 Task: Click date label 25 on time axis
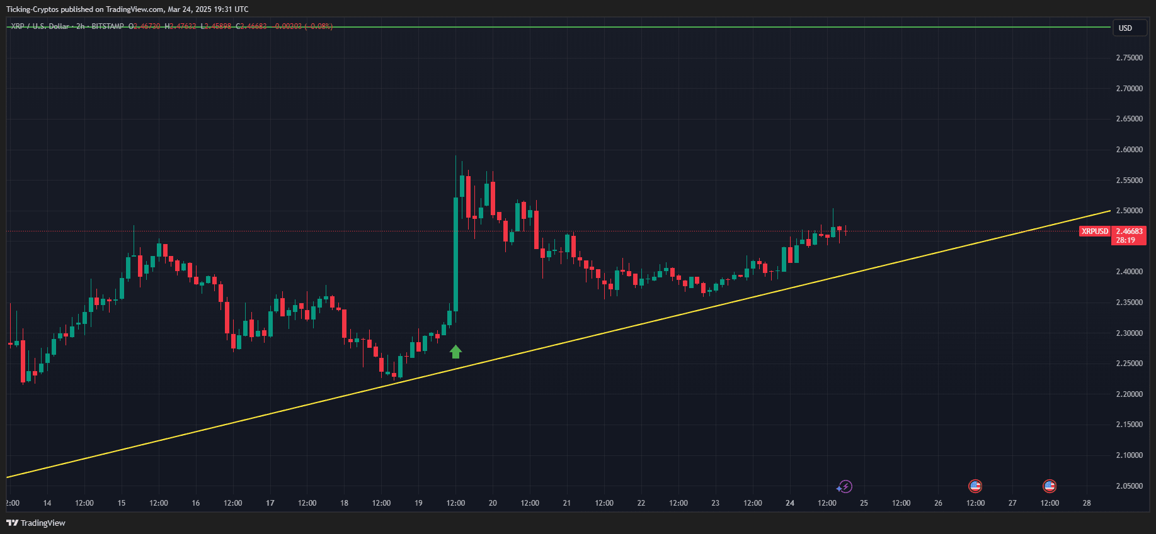[864, 503]
